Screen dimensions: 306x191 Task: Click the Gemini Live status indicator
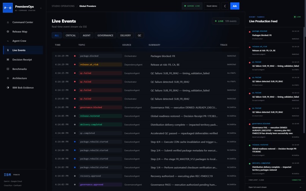click(192, 6)
